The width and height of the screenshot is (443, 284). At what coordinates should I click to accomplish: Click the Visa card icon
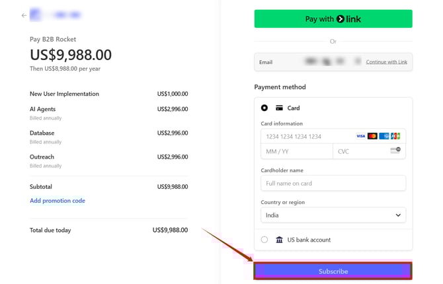coord(360,136)
